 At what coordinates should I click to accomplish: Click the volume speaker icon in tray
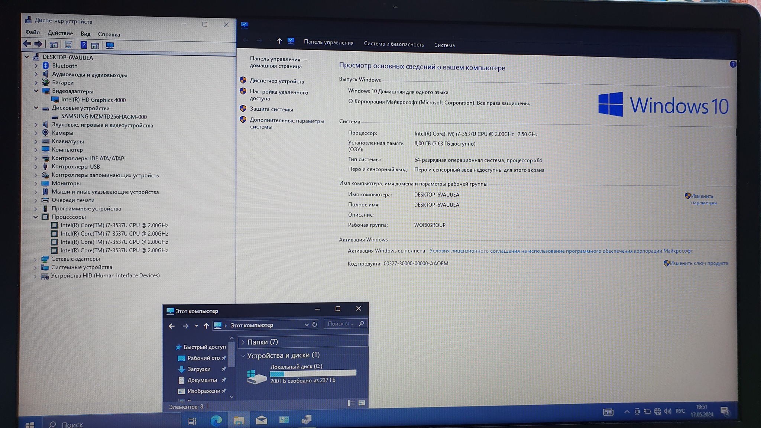tap(667, 411)
